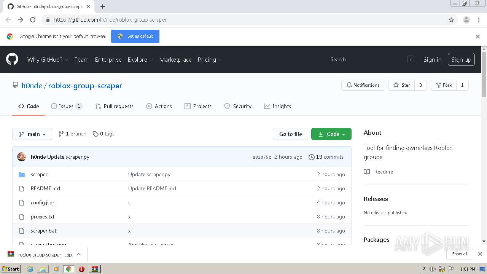487x274 pixels.
Task: Click the Readme book icon
Action: tap(367, 172)
